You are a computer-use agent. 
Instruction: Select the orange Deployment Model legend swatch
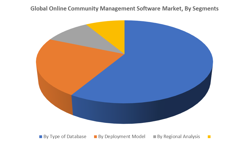pos(95,137)
